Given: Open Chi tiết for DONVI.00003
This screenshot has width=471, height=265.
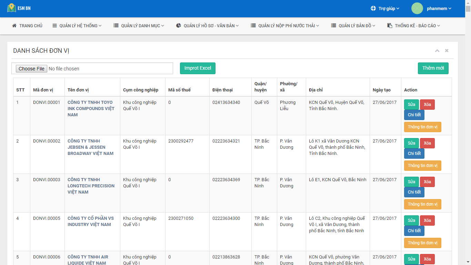Looking at the screenshot, I should [x=414, y=192].
